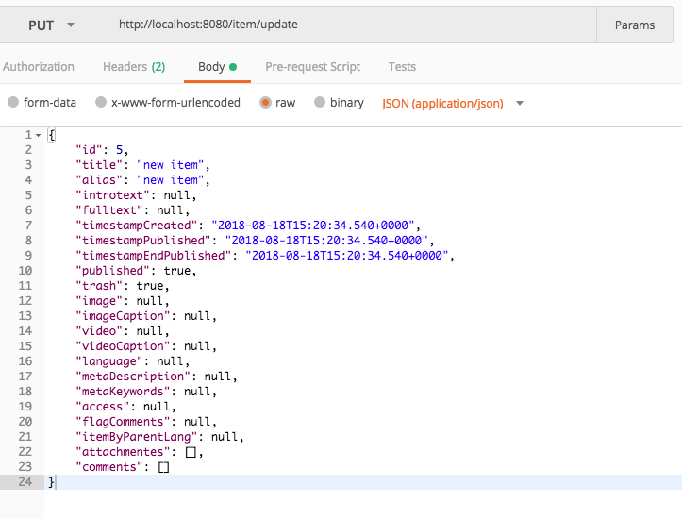The image size is (682, 519).
Task: Click the "introtext" key
Action: point(112,195)
